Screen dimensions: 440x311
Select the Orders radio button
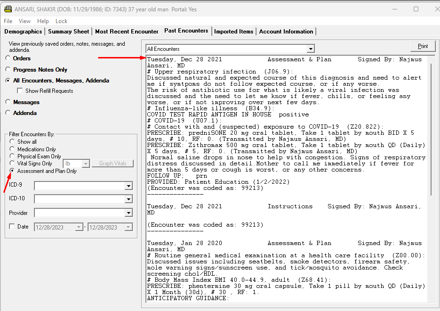click(x=8, y=58)
